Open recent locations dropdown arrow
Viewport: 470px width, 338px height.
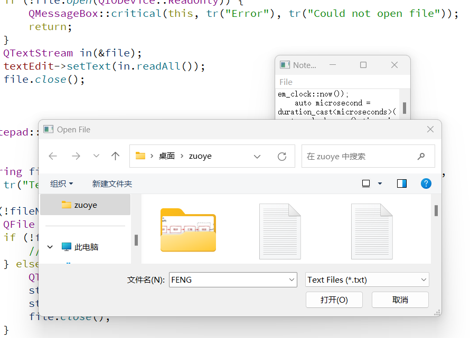[x=96, y=156]
